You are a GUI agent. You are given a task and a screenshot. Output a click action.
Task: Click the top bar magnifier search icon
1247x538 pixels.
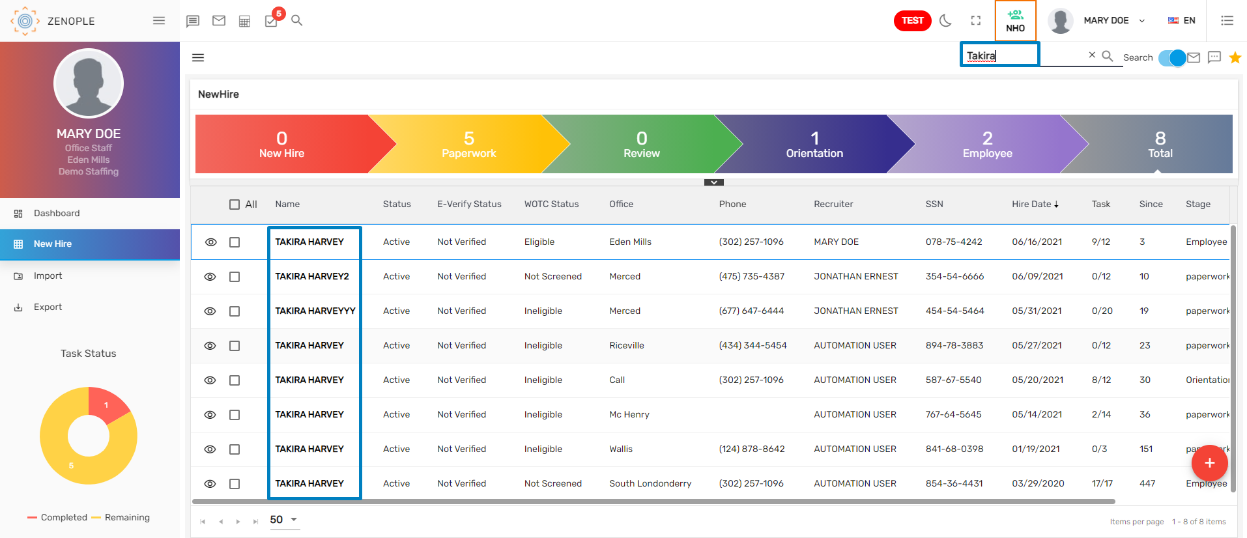(x=296, y=20)
